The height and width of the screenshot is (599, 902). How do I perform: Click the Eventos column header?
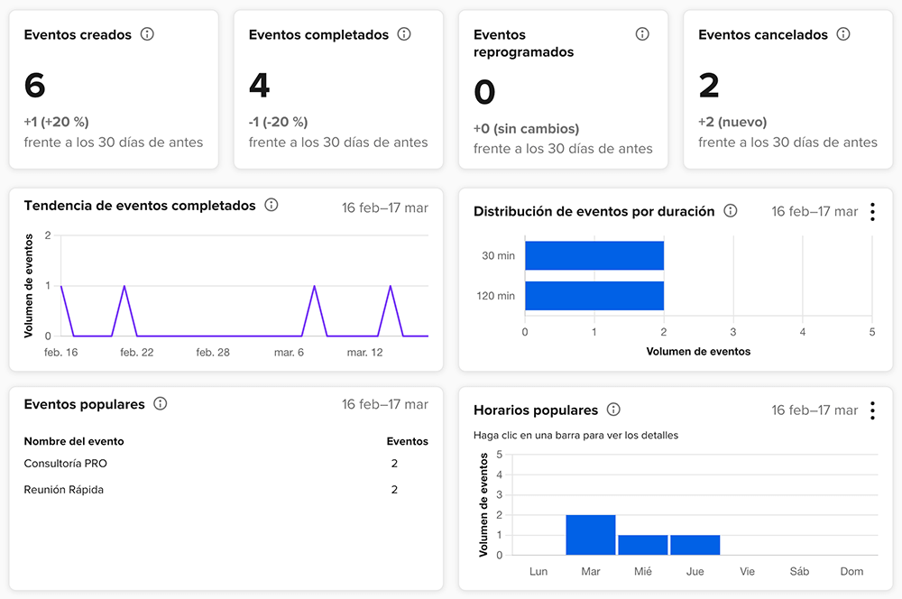408,441
